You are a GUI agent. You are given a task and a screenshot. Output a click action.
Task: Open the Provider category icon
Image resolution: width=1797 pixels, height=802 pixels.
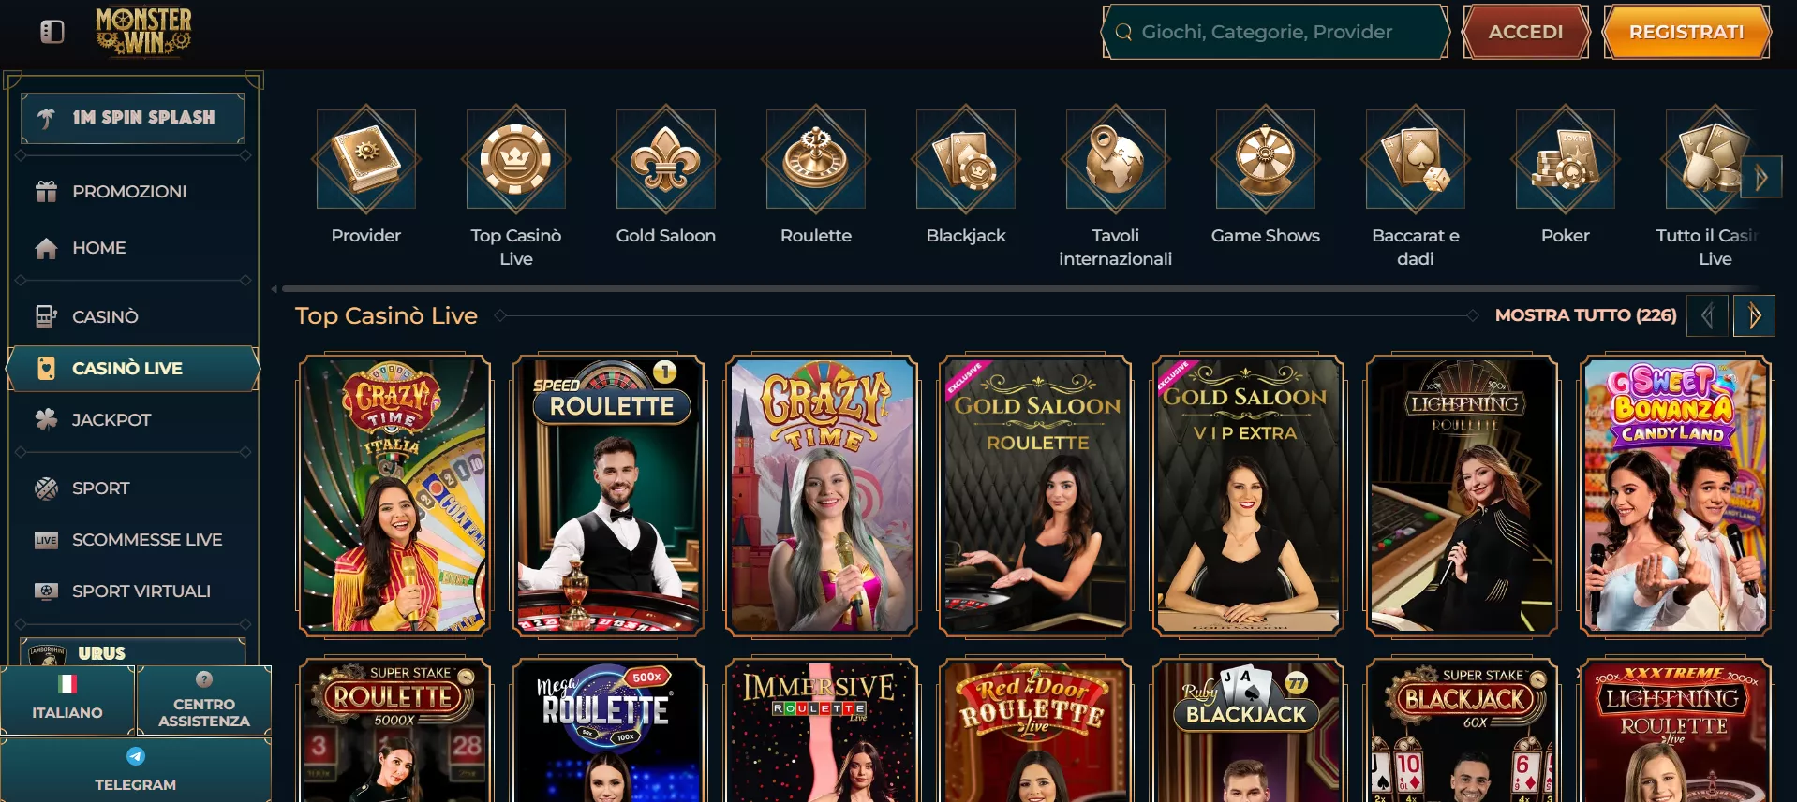[x=365, y=159]
